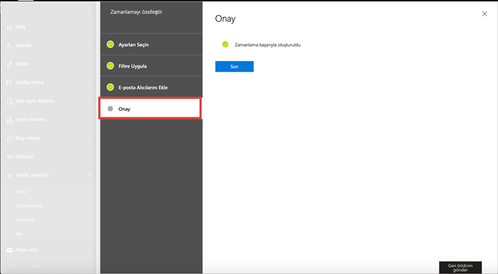The image size is (498, 274).
Task: Click 'Zamanlama başarıyla oluşturuldu' message text
Action: pyautogui.click(x=267, y=45)
